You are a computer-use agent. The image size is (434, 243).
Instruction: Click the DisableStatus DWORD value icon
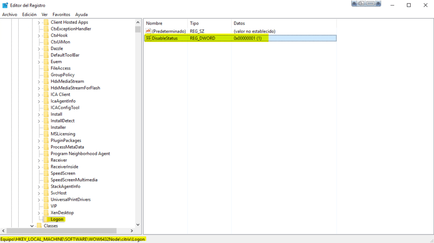pos(148,38)
